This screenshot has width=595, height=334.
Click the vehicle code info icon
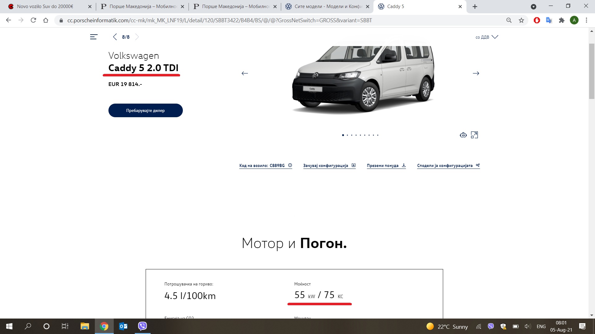pos(290,165)
